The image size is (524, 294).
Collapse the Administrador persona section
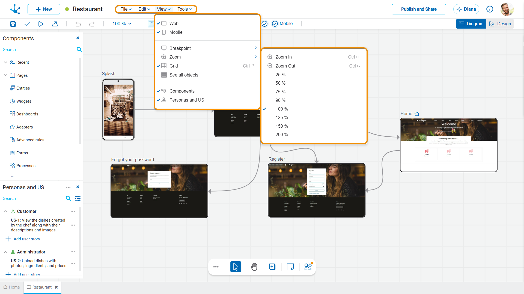tap(5, 252)
